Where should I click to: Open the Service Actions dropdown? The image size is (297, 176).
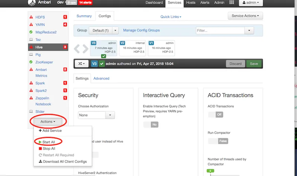245,16
